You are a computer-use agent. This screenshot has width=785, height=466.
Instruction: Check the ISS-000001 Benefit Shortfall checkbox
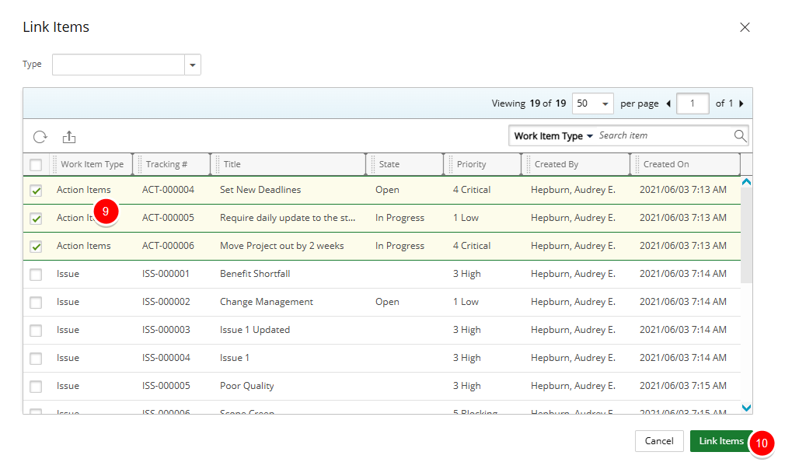pos(36,275)
